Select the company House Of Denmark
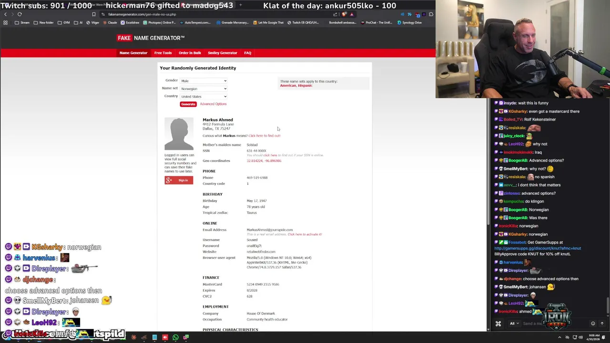This screenshot has width=610, height=343. coord(261,313)
